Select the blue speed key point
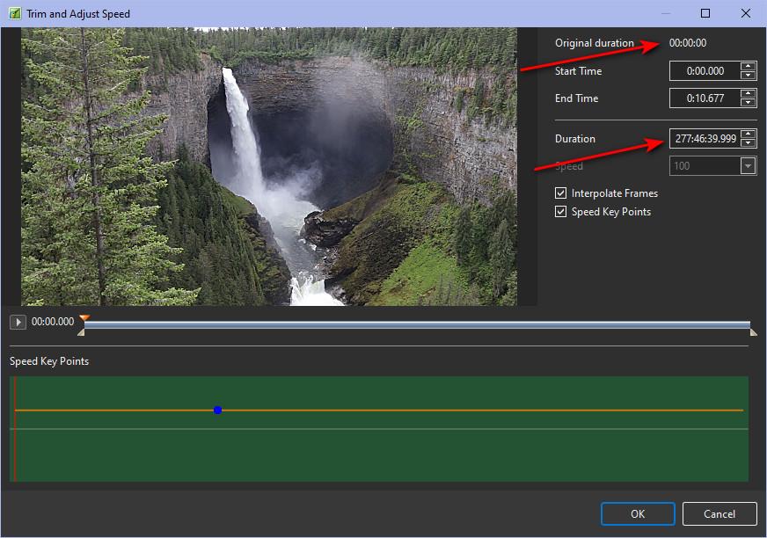The width and height of the screenshot is (767, 538). click(217, 410)
